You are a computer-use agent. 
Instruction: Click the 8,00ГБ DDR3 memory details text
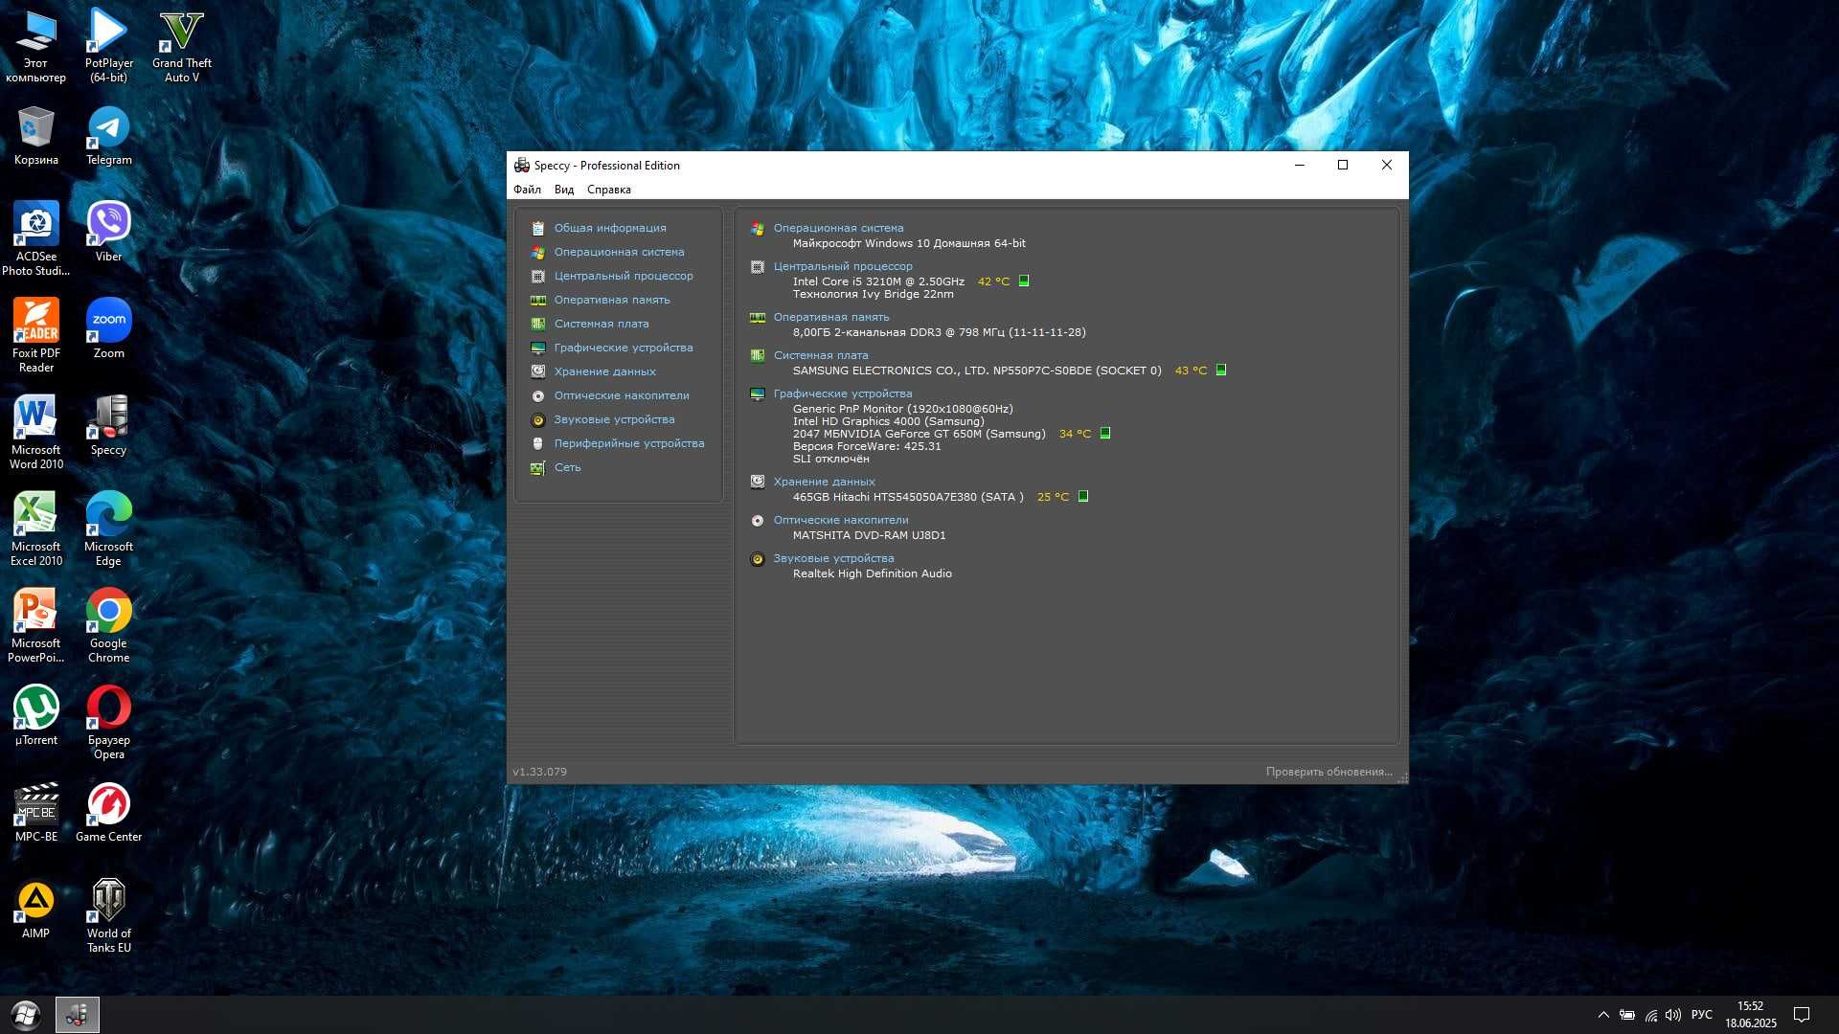click(x=939, y=332)
